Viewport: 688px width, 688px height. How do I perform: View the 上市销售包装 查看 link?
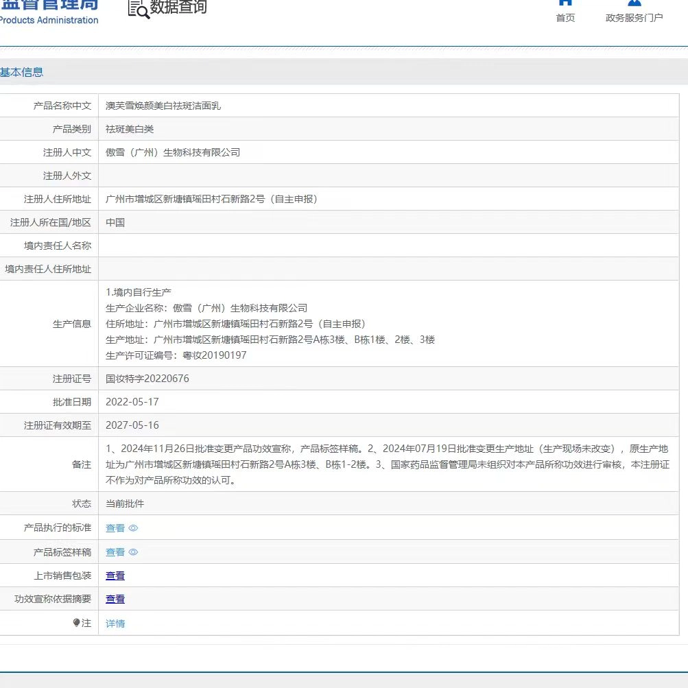(115, 576)
